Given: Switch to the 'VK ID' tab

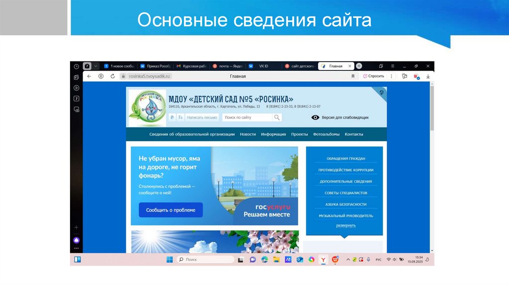Looking at the screenshot, I should 263,66.
